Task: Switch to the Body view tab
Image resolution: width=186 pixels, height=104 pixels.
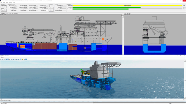Action: [x=125, y=14]
